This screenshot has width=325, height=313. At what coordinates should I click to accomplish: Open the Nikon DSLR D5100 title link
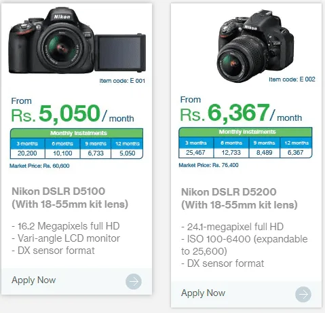(70, 198)
